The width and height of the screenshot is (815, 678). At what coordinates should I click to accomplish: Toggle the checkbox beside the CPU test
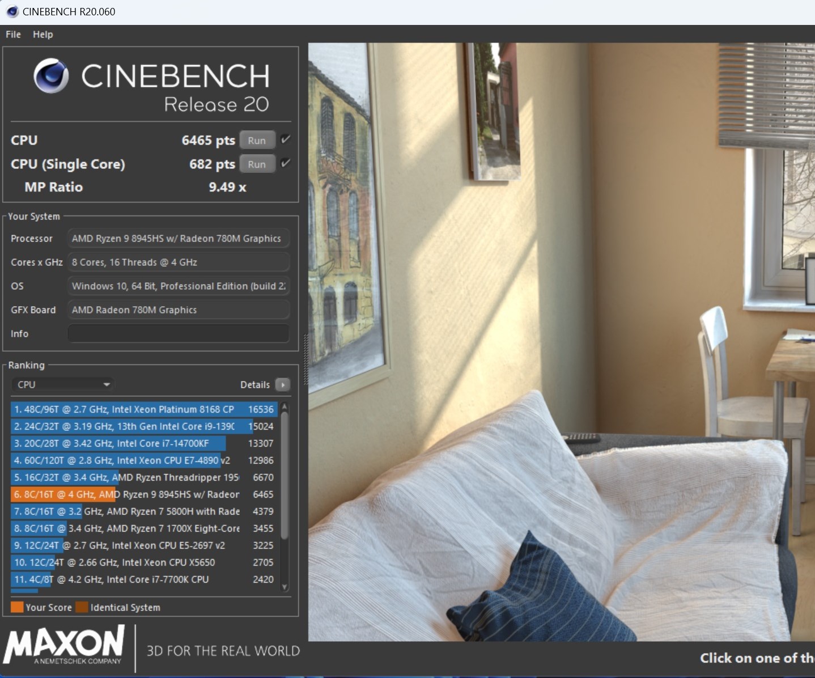[286, 139]
